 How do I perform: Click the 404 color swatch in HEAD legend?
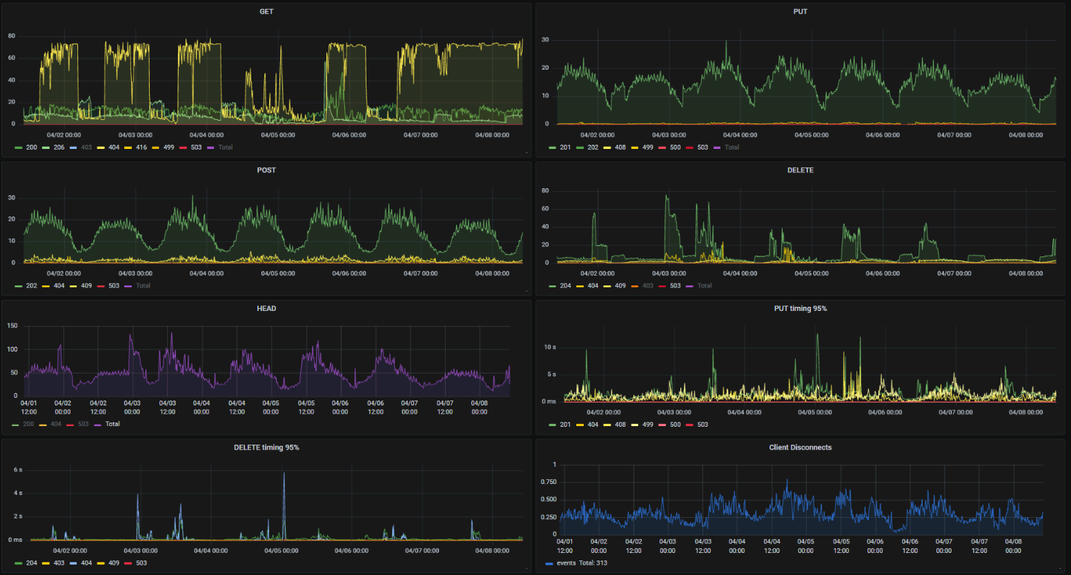43,425
